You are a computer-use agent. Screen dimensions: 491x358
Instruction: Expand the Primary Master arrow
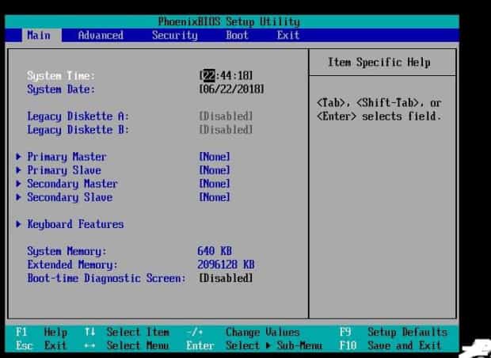tap(18, 157)
